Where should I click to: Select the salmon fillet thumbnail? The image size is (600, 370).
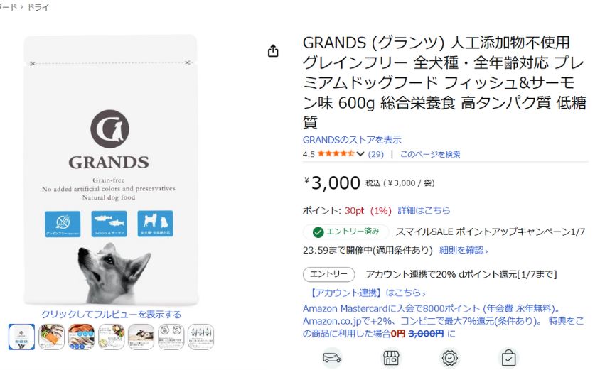coord(51,336)
